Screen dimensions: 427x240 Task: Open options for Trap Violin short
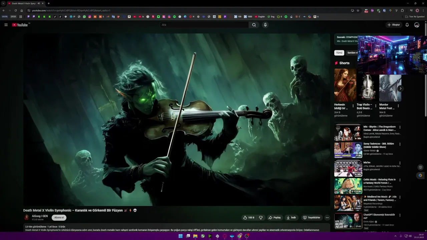pos(376,106)
